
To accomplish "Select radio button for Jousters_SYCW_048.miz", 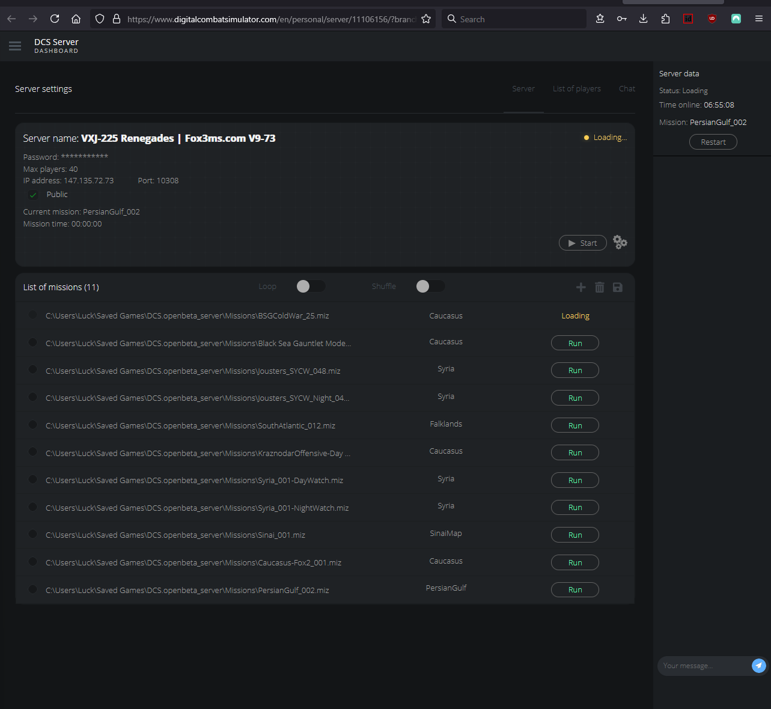I will click(x=33, y=370).
